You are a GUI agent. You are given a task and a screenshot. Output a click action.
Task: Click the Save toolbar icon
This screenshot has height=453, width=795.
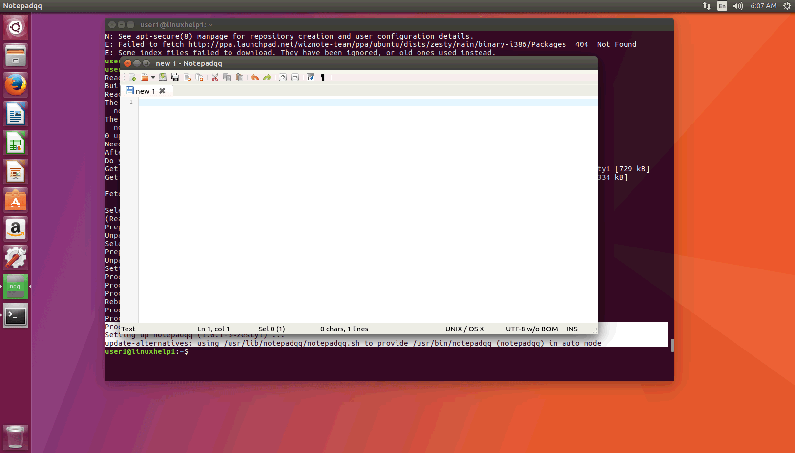coord(163,77)
